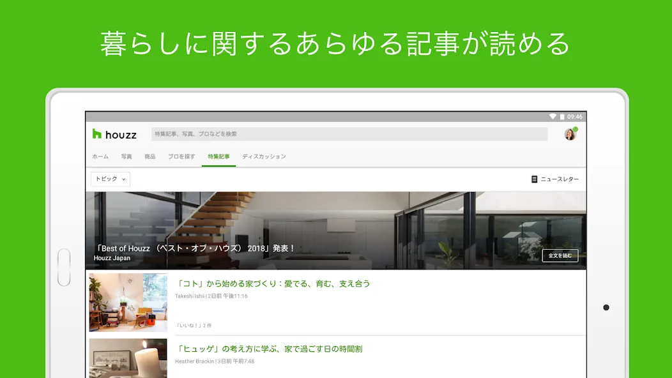
Task: Click the Houzz Japan author label
Action: coord(112,258)
